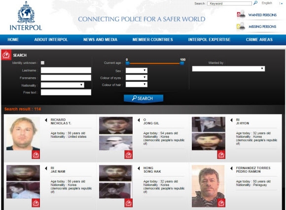Click the blue SEARCH button
The height and width of the screenshot is (210, 286).
[x=143, y=98]
